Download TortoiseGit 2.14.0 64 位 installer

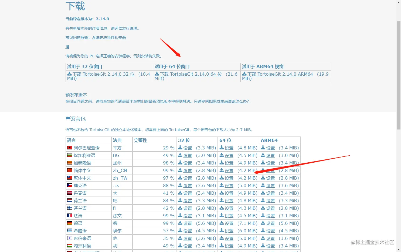(x=191, y=74)
